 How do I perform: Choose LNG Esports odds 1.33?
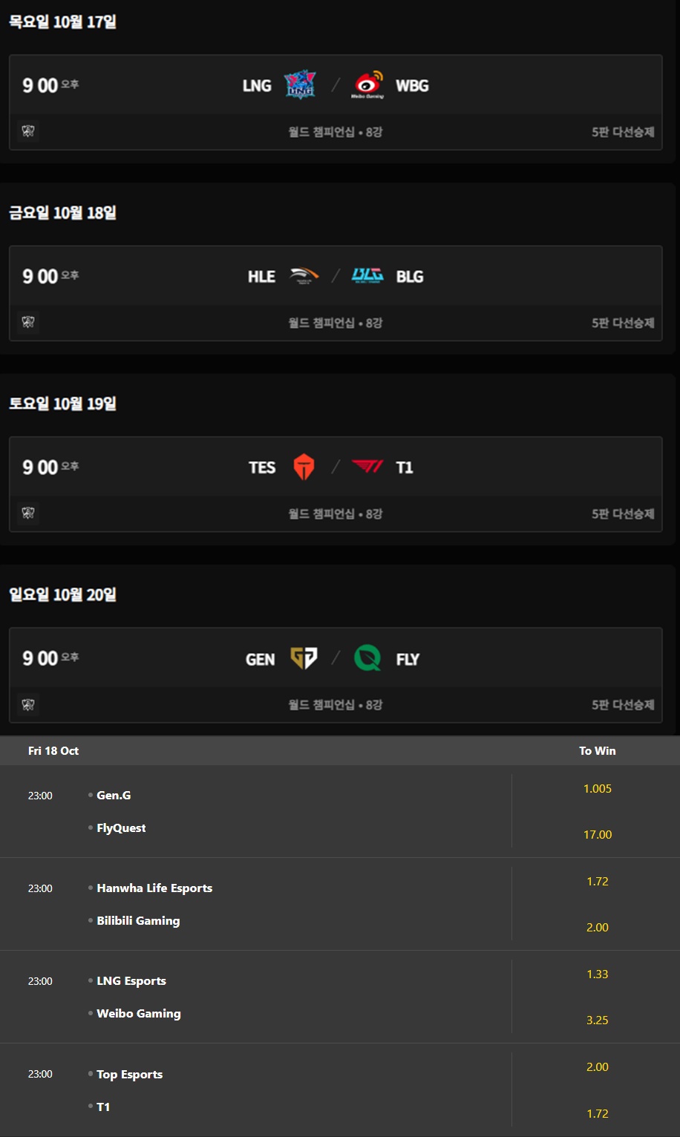tap(598, 974)
